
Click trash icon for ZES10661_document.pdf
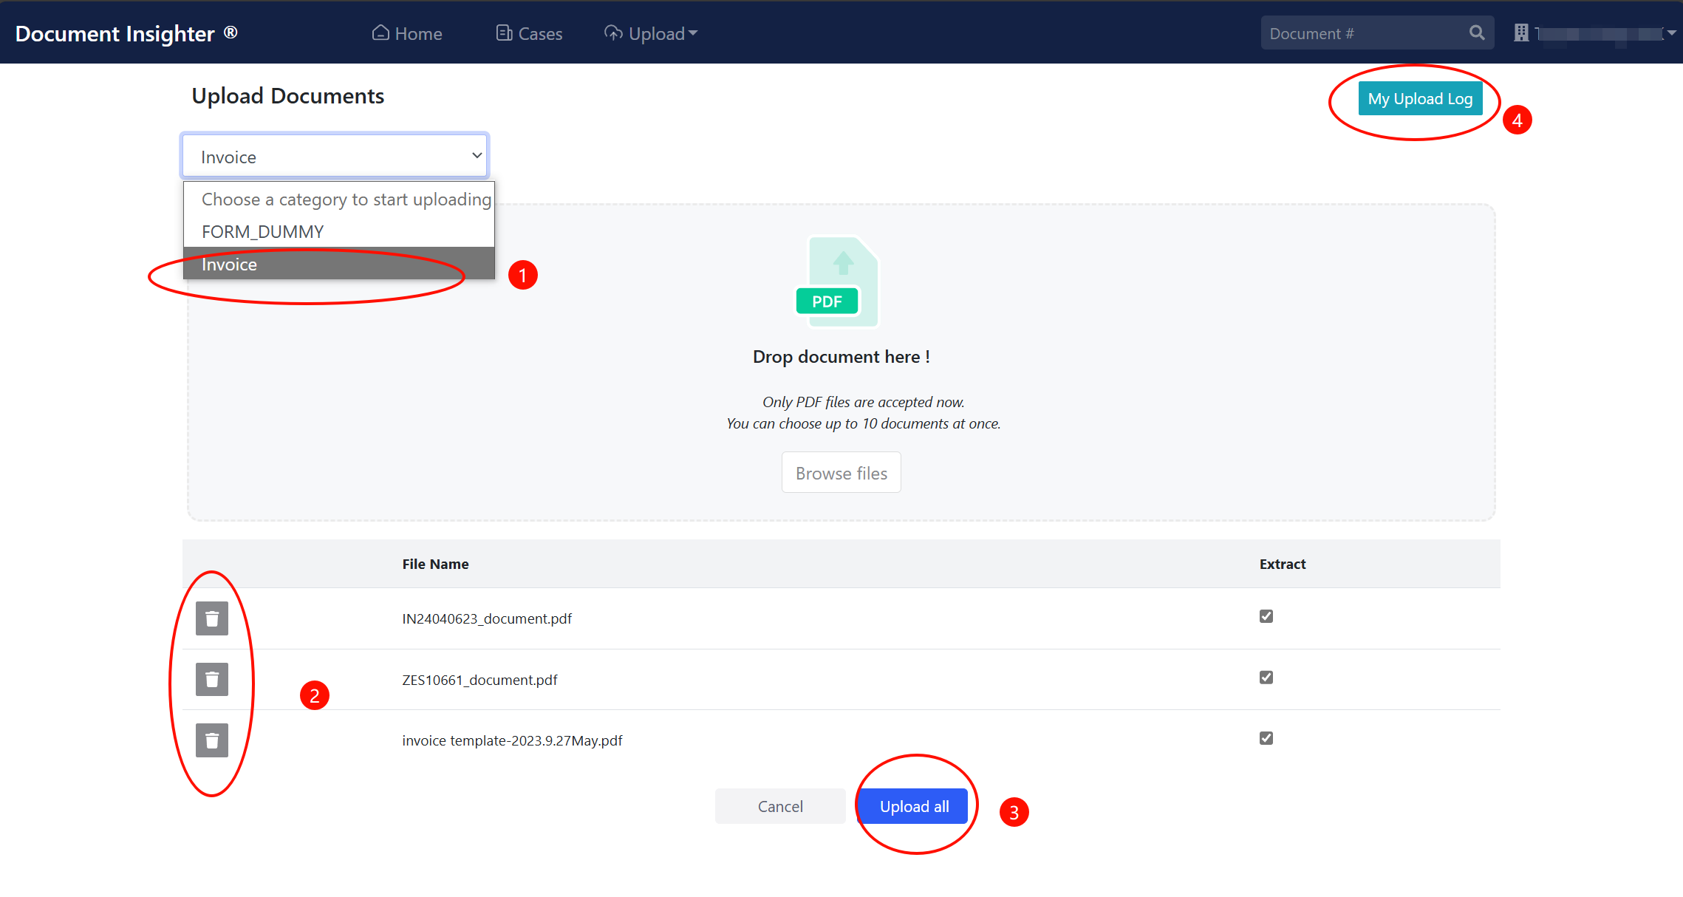(x=212, y=679)
